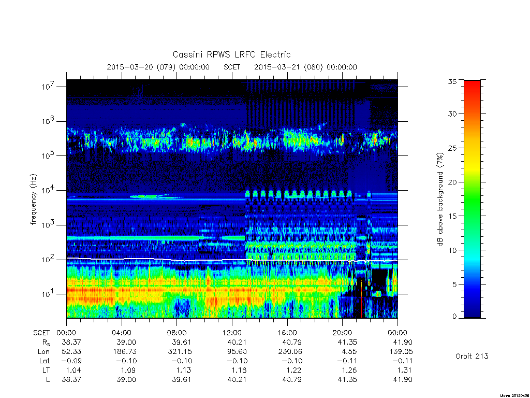Click the 04:00 SCET time tick label
Image resolution: width=530 pixels, height=398 pixels.
pyautogui.click(x=121, y=333)
